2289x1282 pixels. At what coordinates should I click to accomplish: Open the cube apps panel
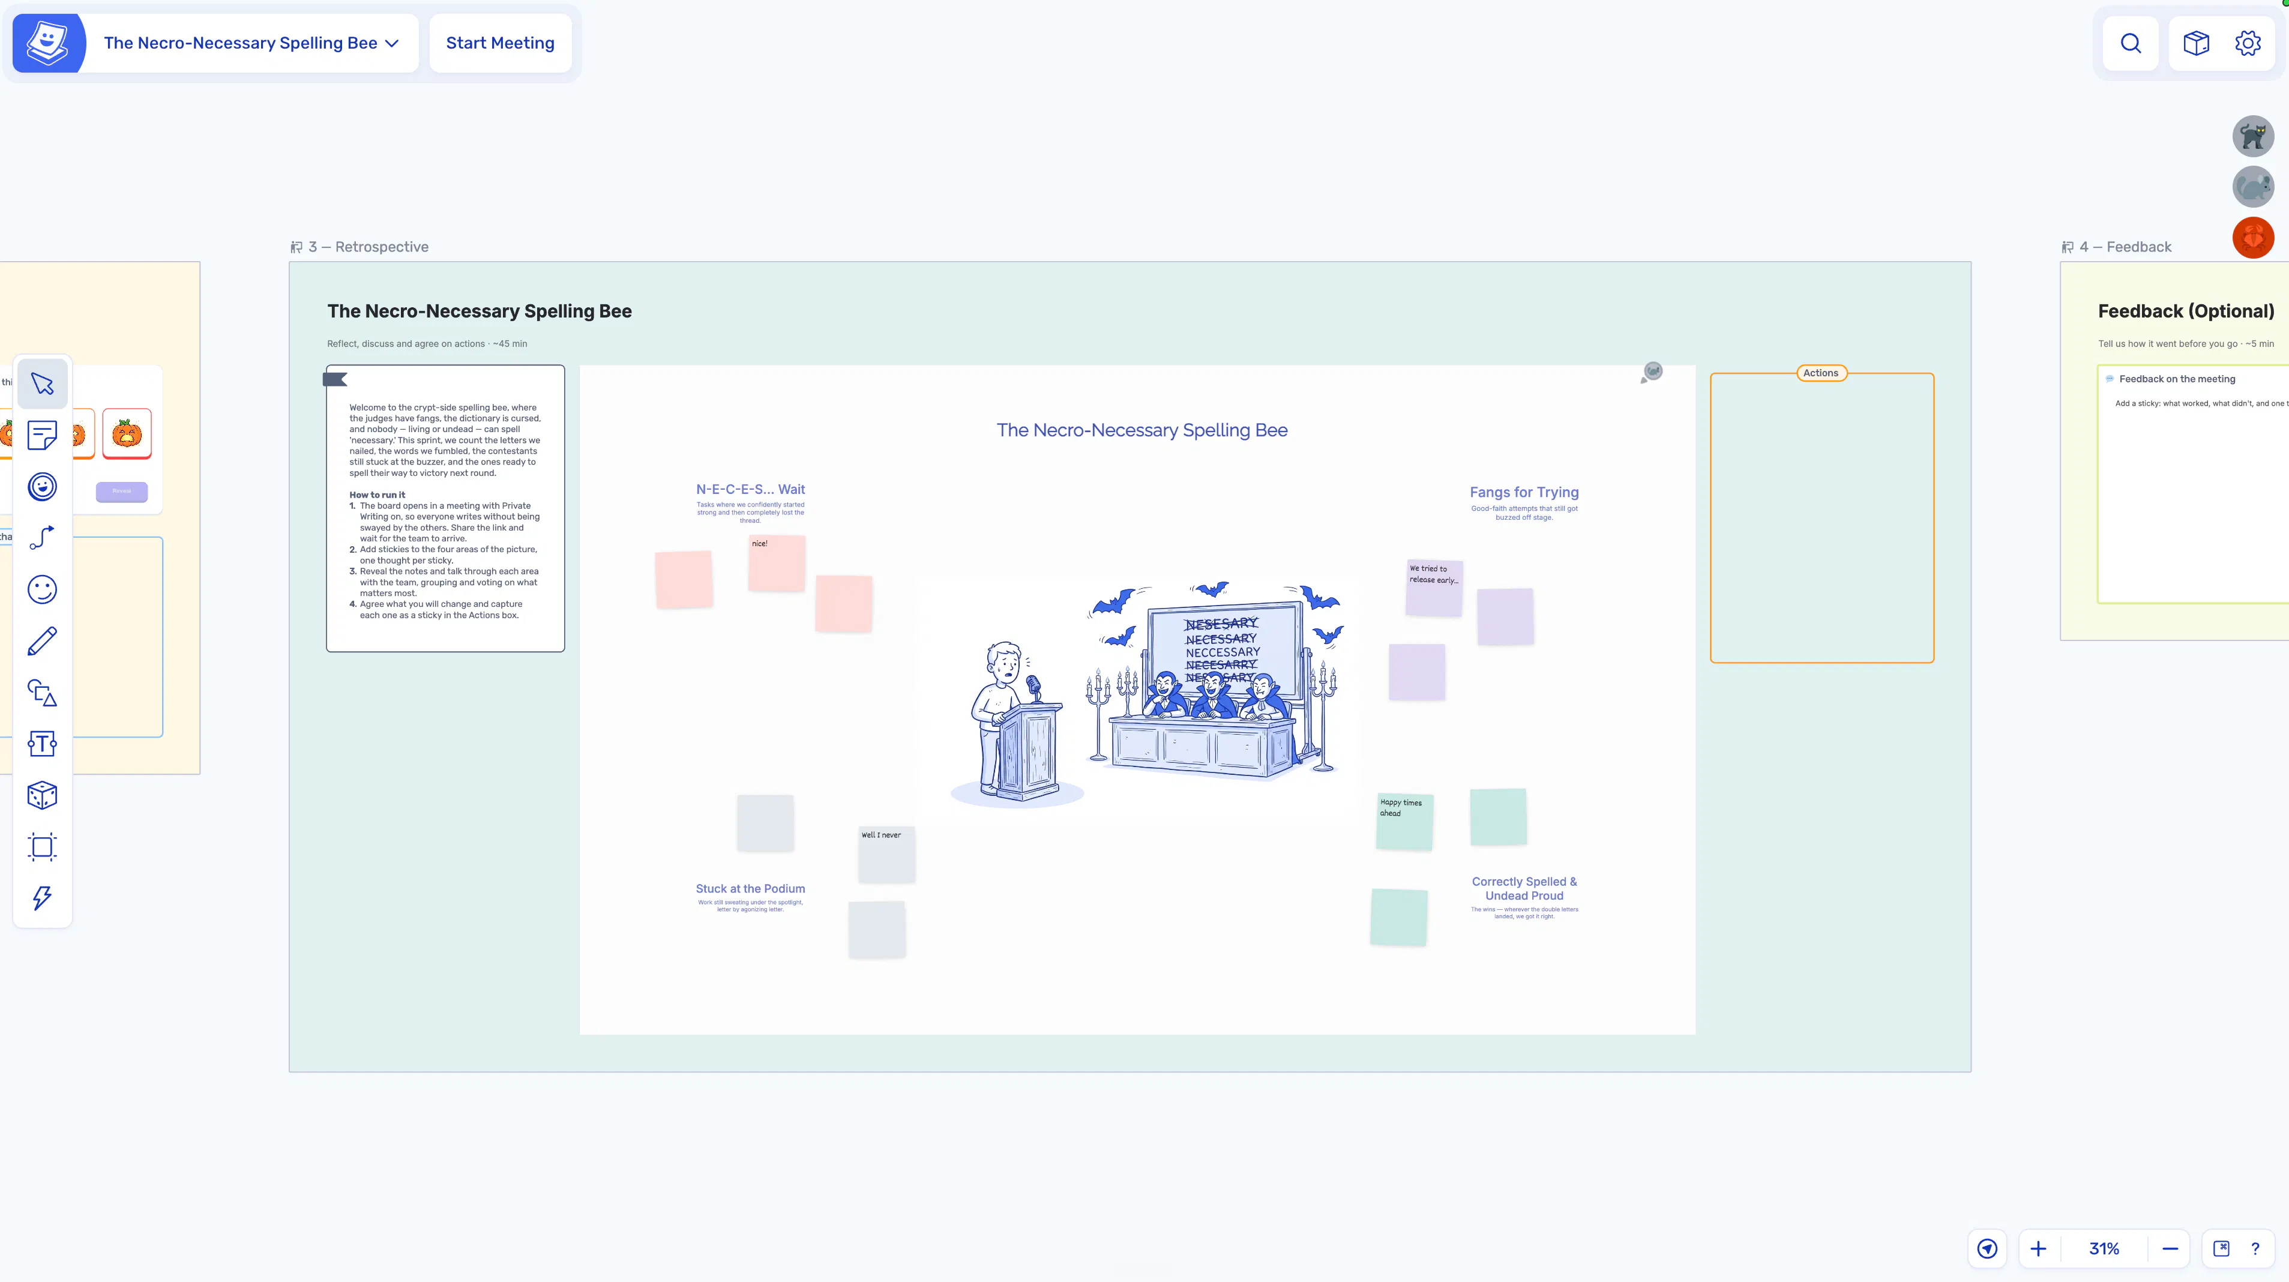coord(2196,43)
